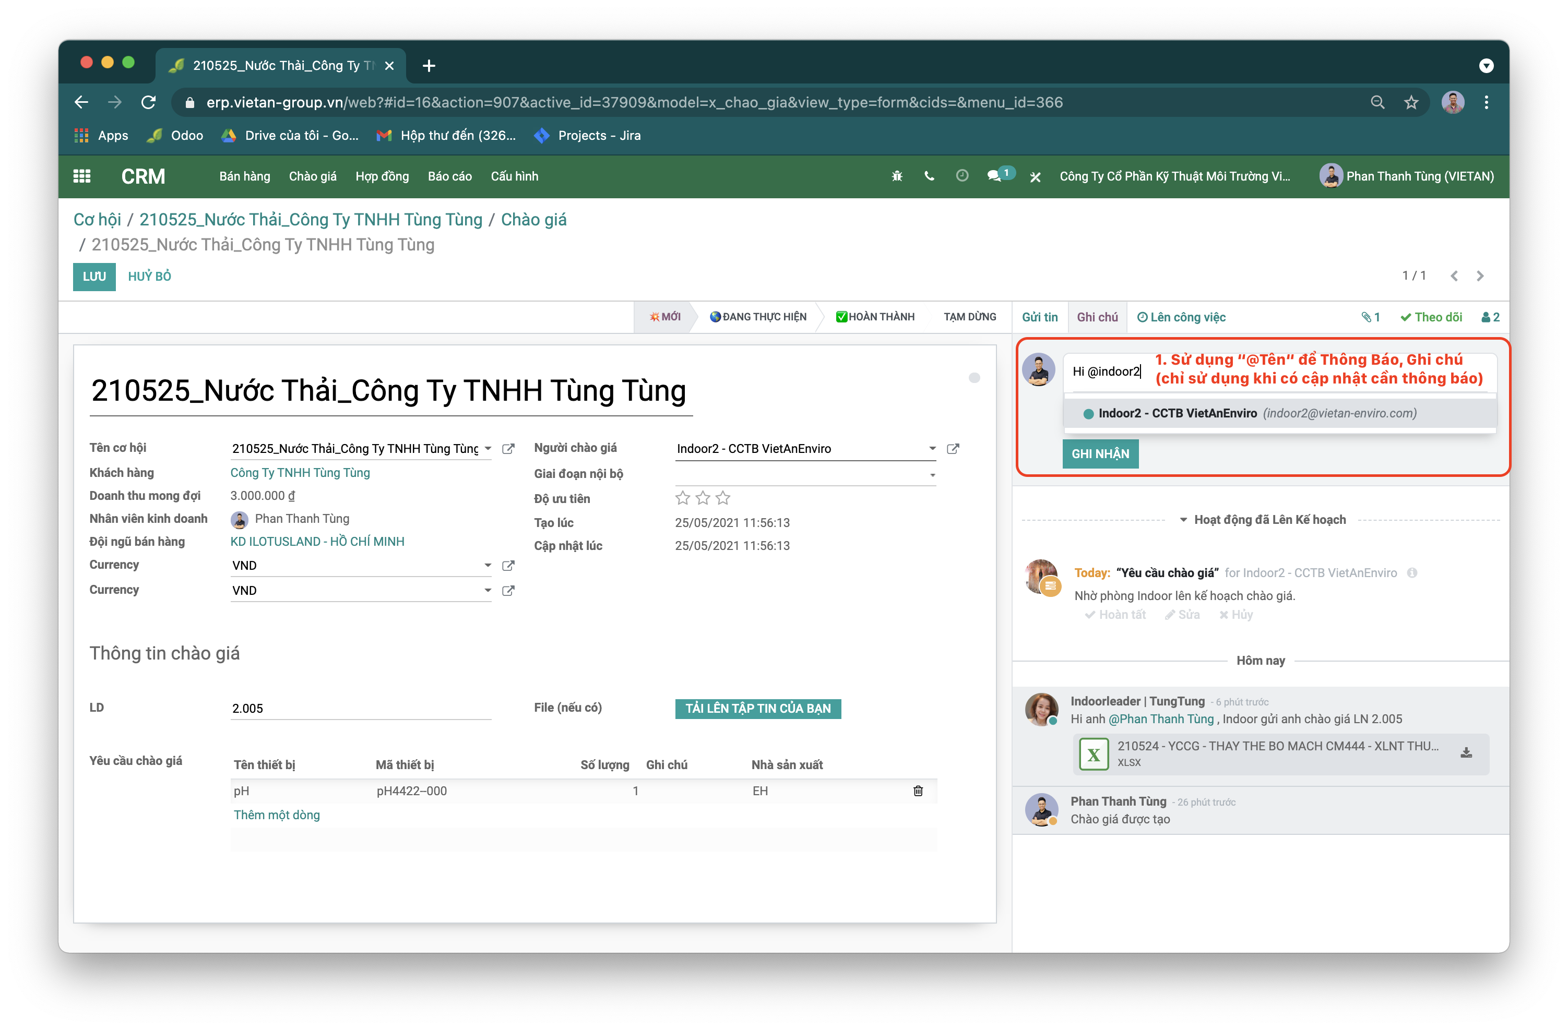Toggle the Theo dõi follow button
This screenshot has width=1568, height=1030.
click(x=1431, y=317)
